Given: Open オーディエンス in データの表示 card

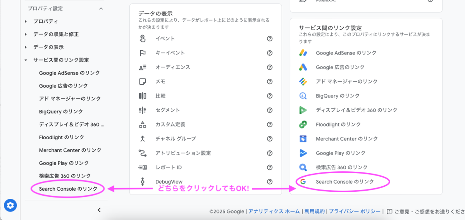Looking at the screenshot, I should [173, 67].
